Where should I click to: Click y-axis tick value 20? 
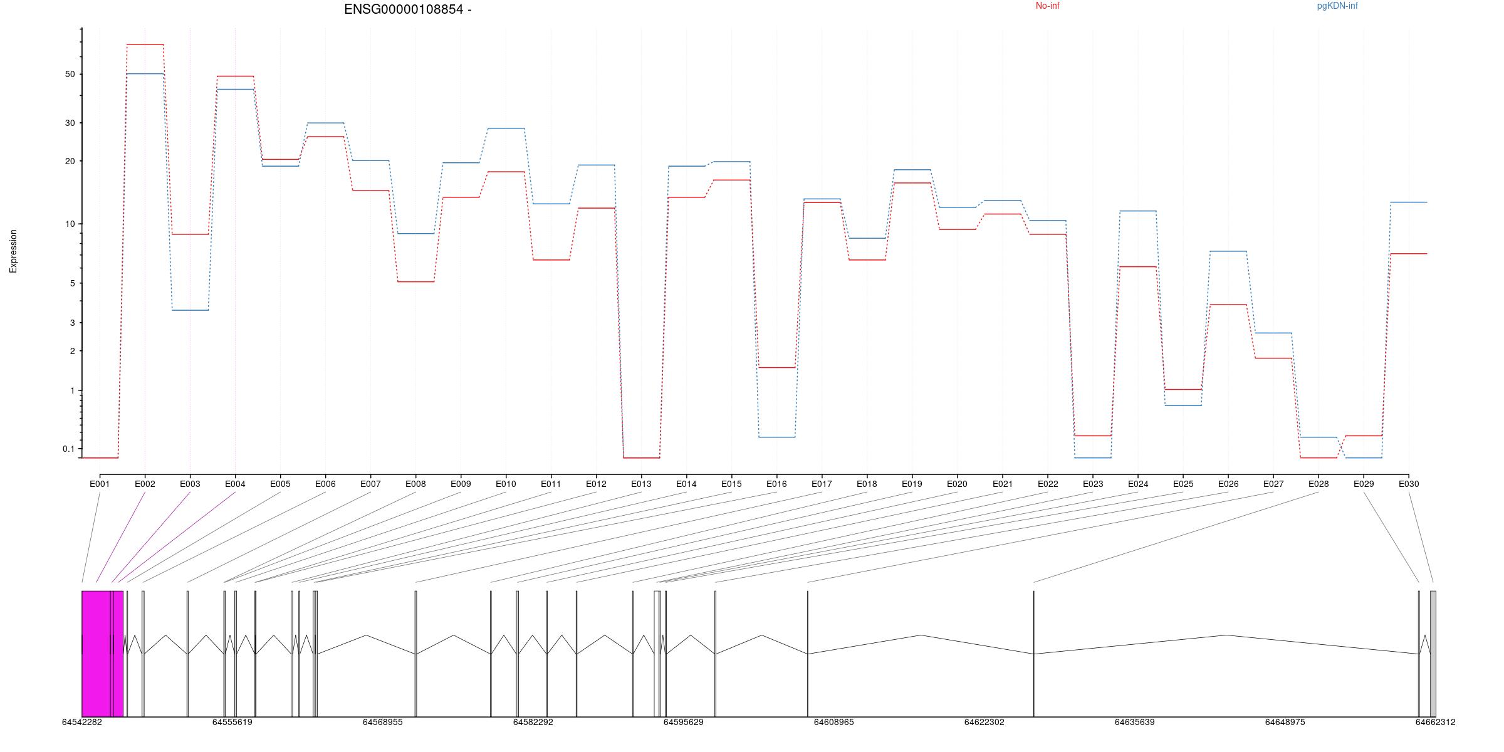[x=70, y=161]
